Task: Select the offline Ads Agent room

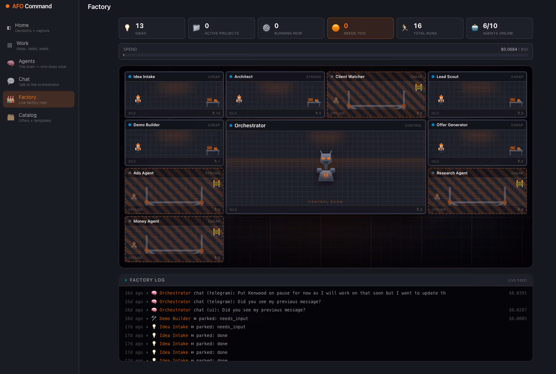Action: [174, 191]
